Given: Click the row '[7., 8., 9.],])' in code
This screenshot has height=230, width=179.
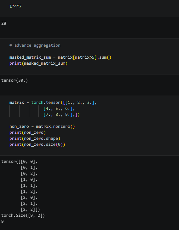Looking at the screenshot, I should 61,115.
